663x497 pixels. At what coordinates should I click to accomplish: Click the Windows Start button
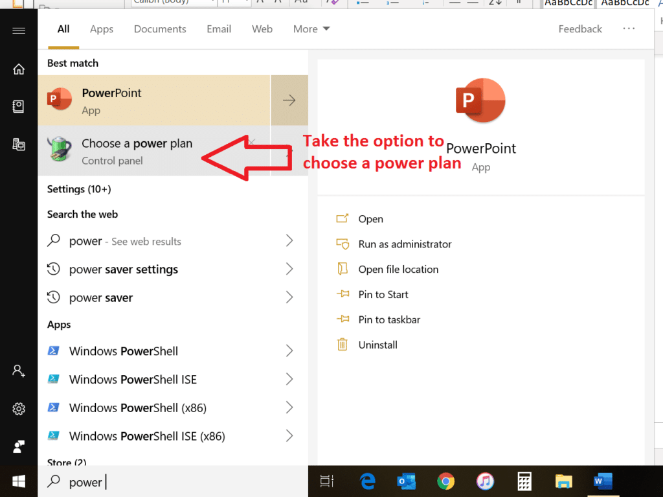(x=19, y=481)
